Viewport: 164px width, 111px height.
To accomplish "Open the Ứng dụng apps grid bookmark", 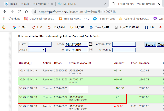I will coord(12,19).
